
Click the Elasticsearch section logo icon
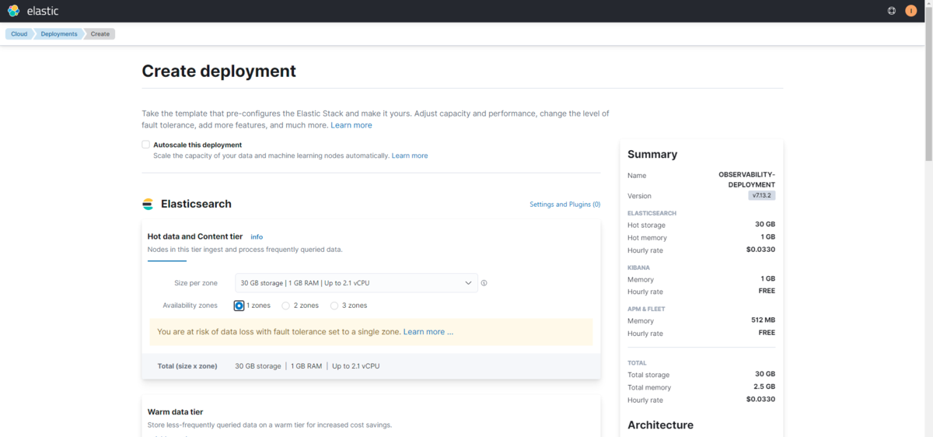[148, 205]
